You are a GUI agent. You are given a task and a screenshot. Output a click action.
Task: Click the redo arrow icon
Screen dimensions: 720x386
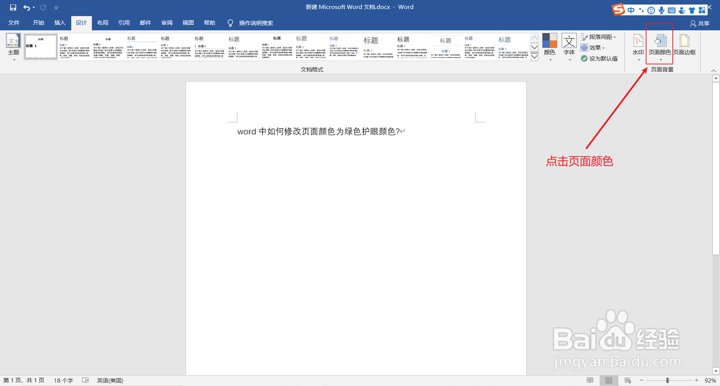point(43,7)
